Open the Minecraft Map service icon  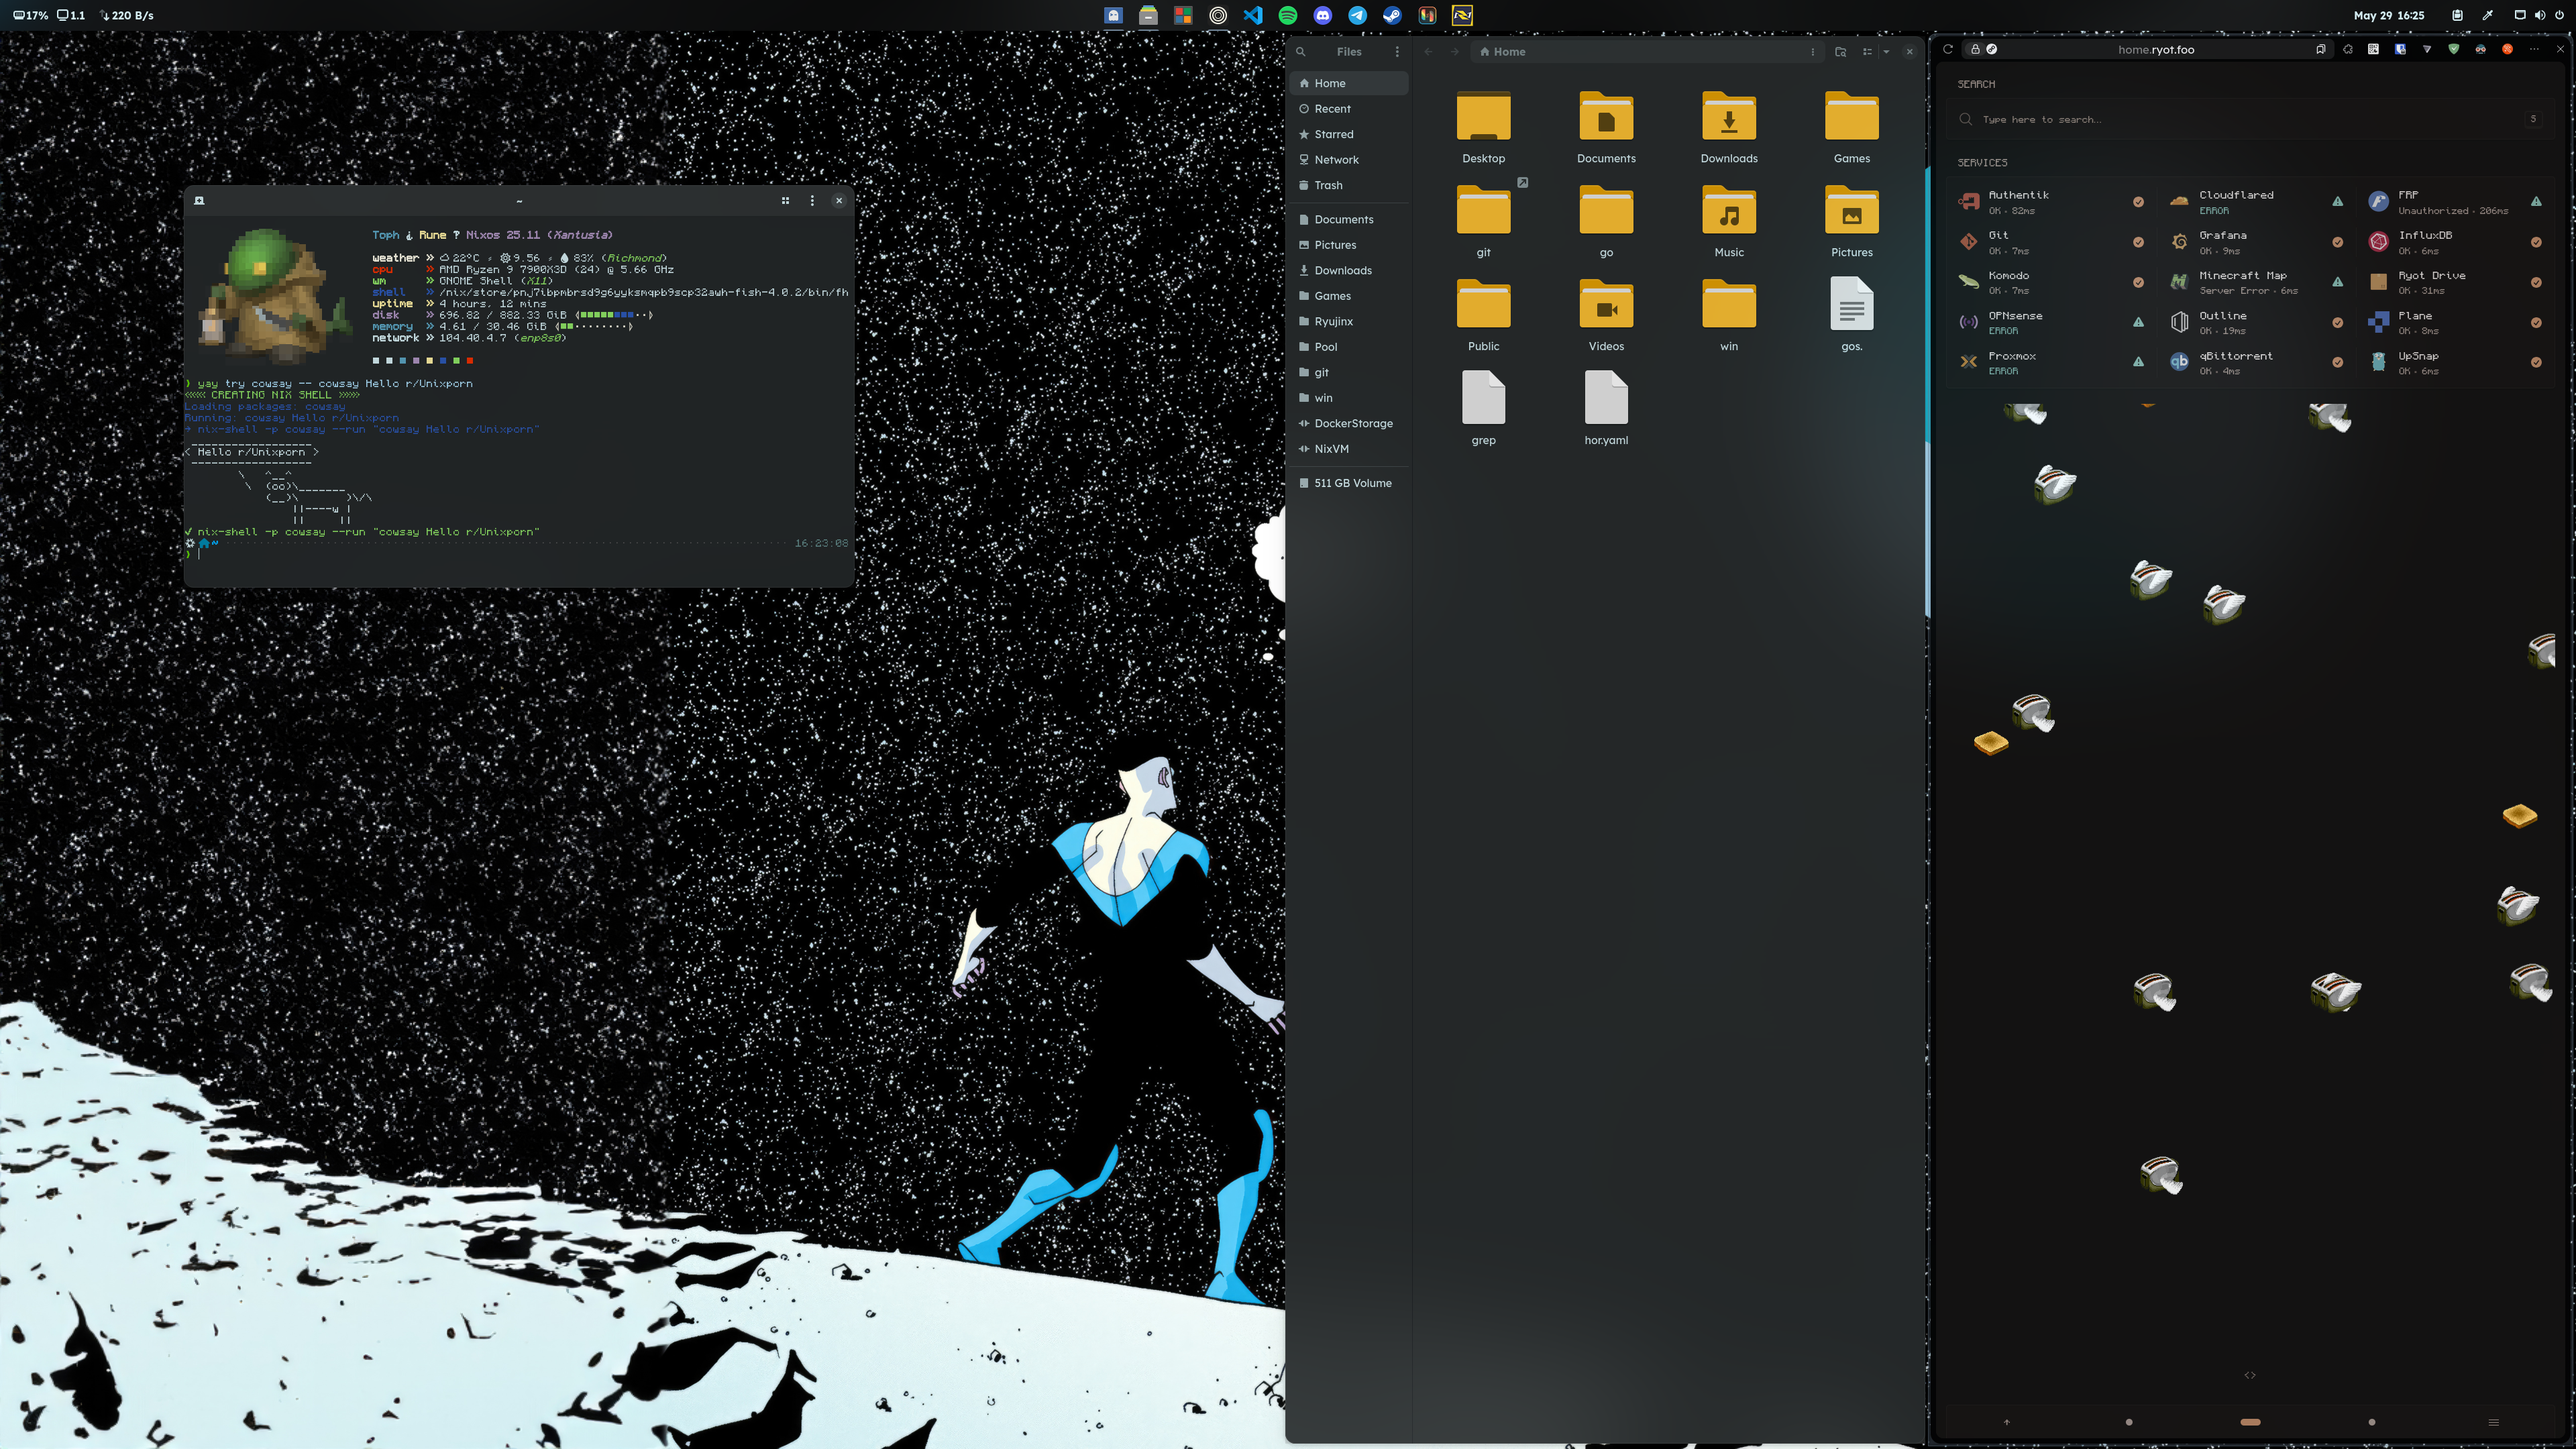point(2180,282)
